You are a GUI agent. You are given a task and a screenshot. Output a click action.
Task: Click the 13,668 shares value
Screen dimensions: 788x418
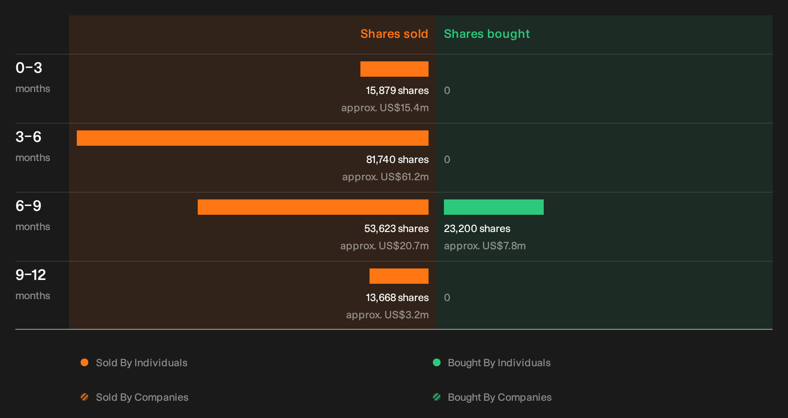click(x=397, y=298)
